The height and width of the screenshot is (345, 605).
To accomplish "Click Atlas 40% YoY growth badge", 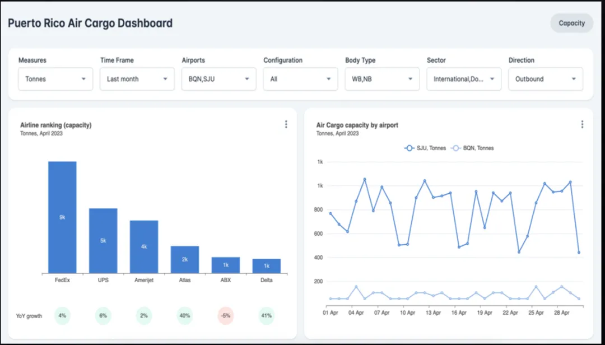I will [185, 316].
